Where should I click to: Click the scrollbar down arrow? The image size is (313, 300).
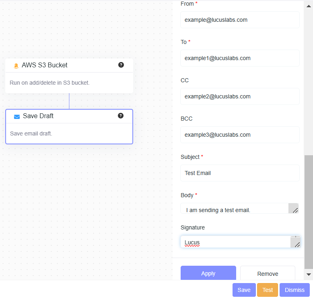pyautogui.click(x=309, y=274)
